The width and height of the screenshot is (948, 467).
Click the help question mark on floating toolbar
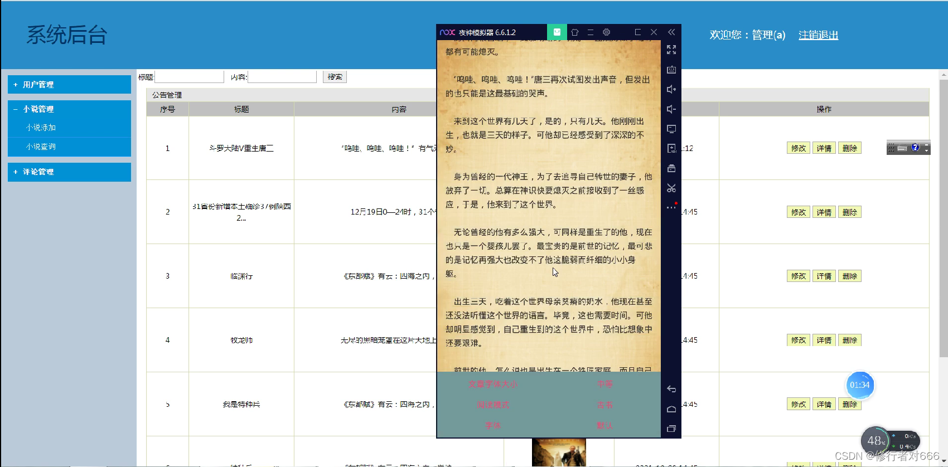point(915,148)
